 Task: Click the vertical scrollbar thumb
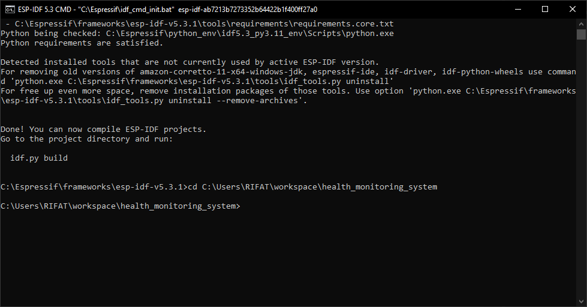click(581, 34)
